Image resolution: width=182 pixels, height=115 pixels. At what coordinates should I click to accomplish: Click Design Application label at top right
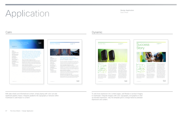pyautogui.click(x=127, y=10)
